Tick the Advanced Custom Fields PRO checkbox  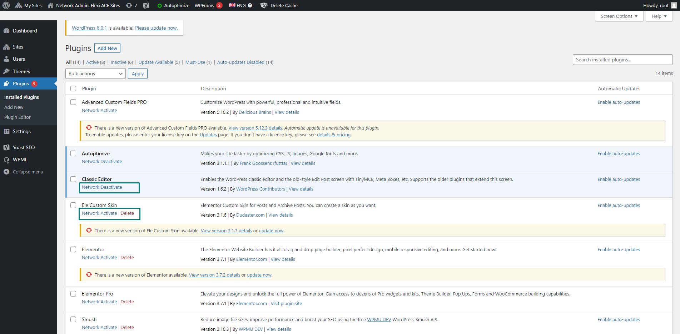pyautogui.click(x=73, y=102)
